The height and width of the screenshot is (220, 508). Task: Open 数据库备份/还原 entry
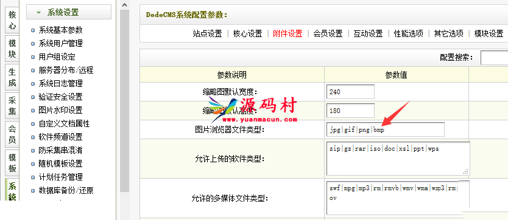(66, 191)
